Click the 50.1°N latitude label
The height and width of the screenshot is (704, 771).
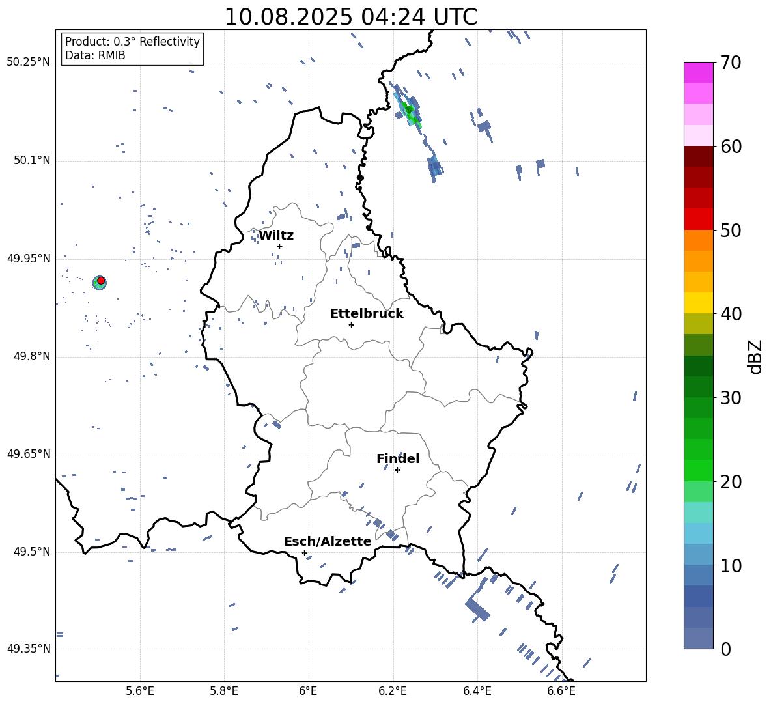[x=32, y=161]
